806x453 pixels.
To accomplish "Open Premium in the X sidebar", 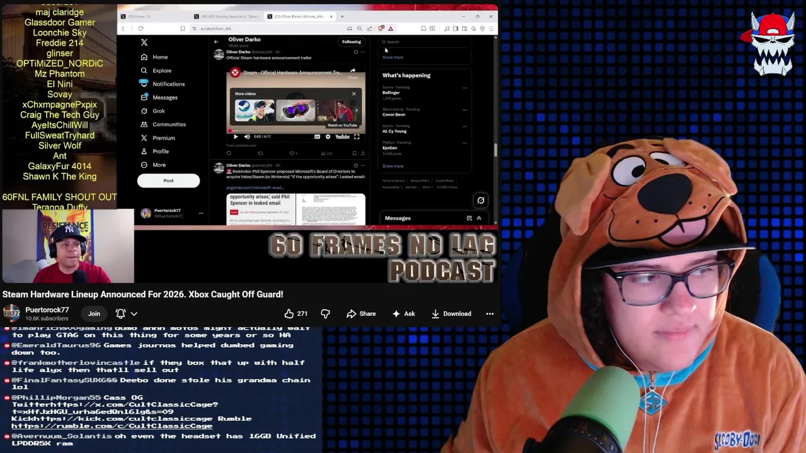I will coord(157,138).
